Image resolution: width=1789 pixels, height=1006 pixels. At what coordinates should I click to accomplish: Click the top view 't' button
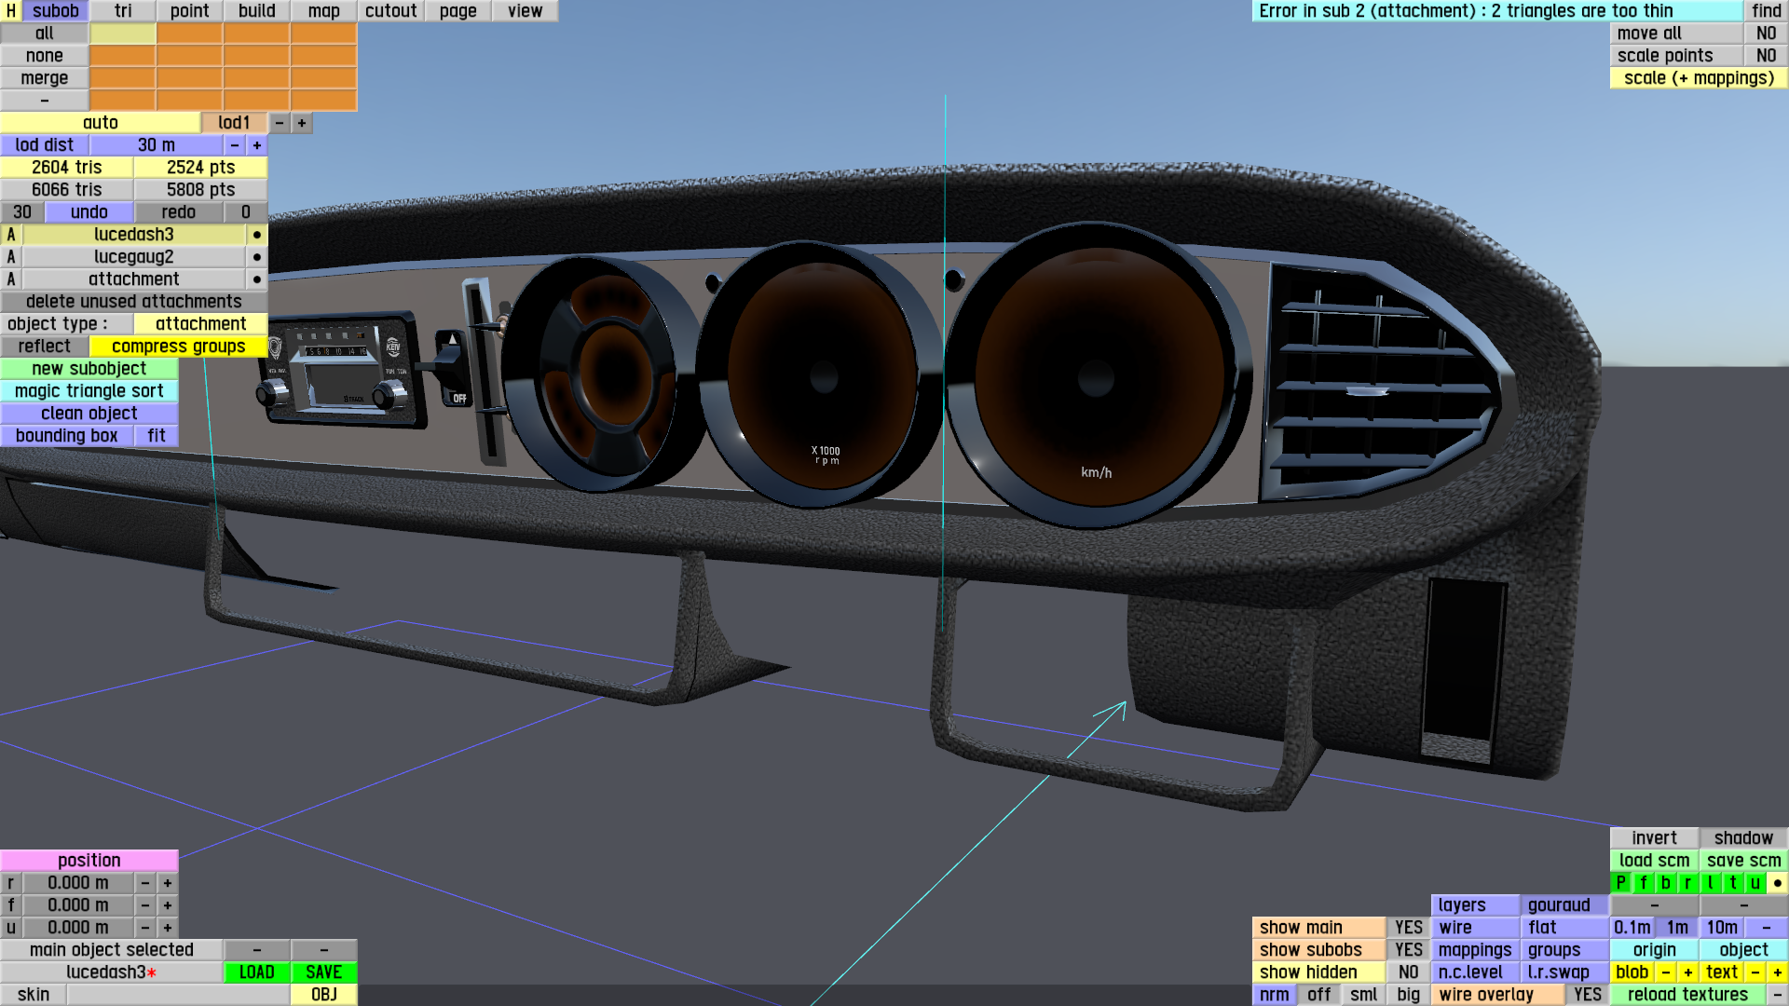1732,883
